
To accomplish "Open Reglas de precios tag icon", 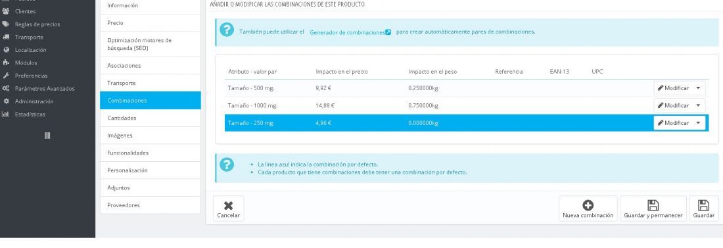I will pyautogui.click(x=6, y=24).
